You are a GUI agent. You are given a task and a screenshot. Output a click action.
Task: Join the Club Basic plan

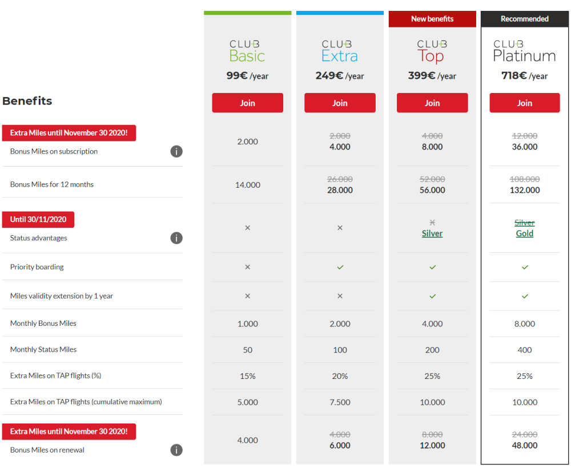click(248, 103)
